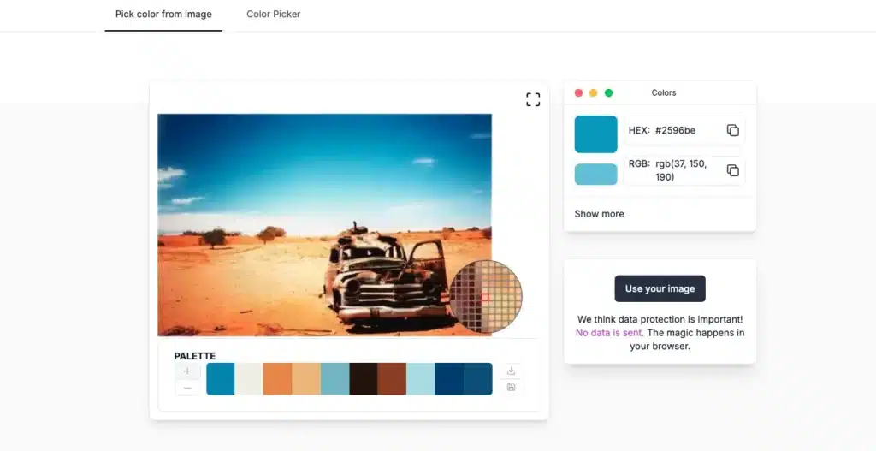Choose the muted sky-blue palette swatch

[x=335, y=379]
